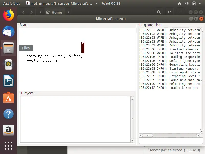Click the 'Generating keypai' log line
Screen dimensions: 205x154
[169, 65]
